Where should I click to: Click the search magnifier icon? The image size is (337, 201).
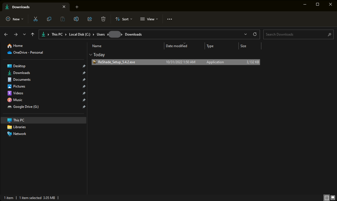(329, 34)
